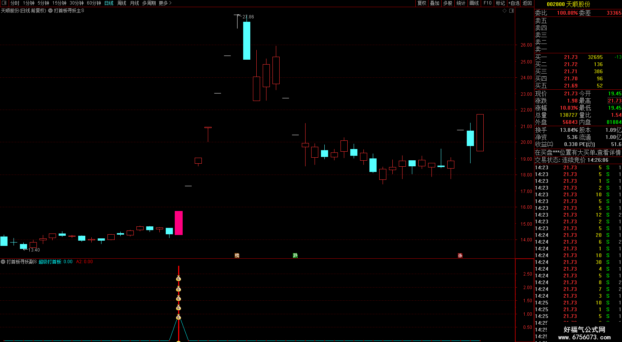The height and width of the screenshot is (342, 622).
Task: Click the 卖五 ask row label
Action: (x=541, y=21)
